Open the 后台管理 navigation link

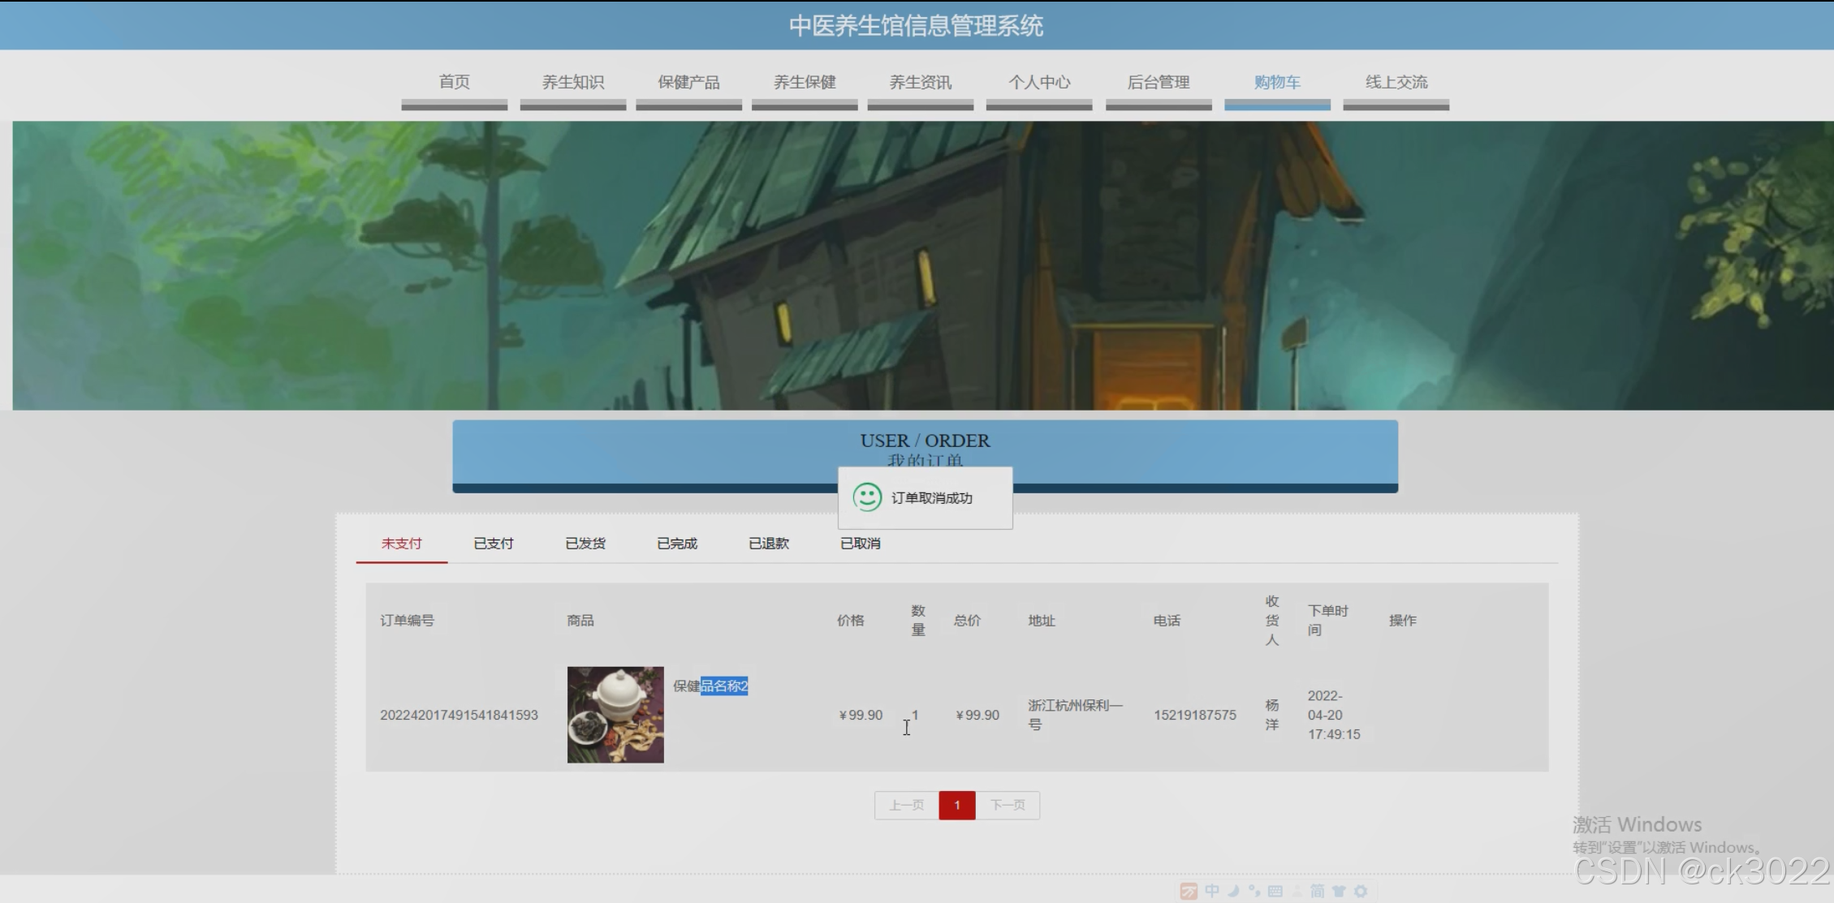[1159, 82]
